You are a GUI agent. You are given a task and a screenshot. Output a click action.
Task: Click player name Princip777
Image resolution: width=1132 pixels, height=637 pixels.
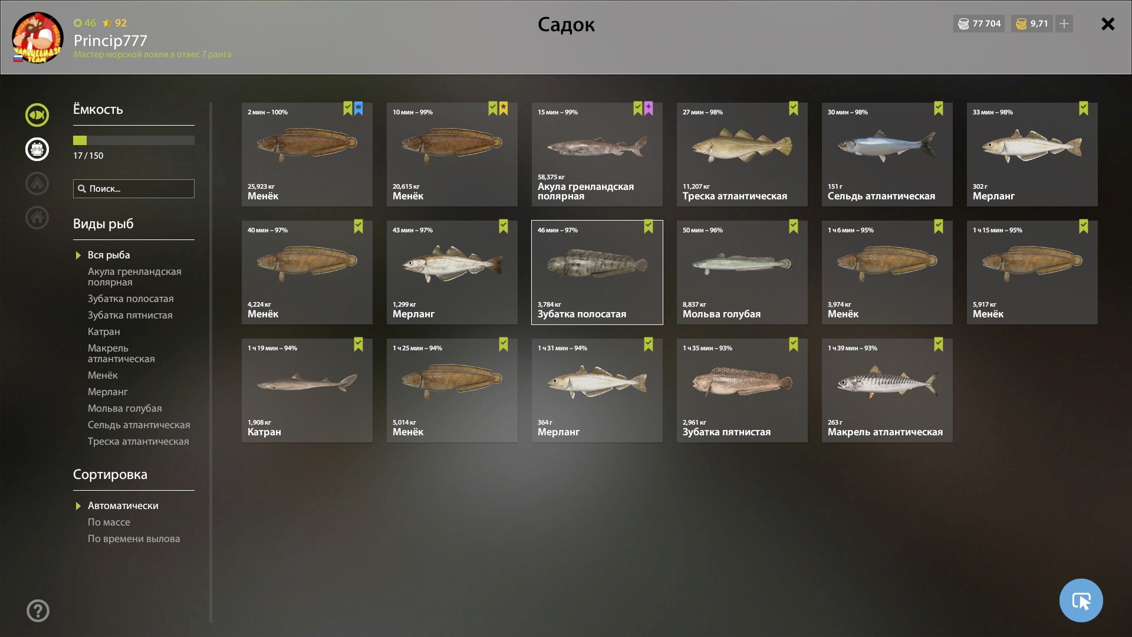110,41
